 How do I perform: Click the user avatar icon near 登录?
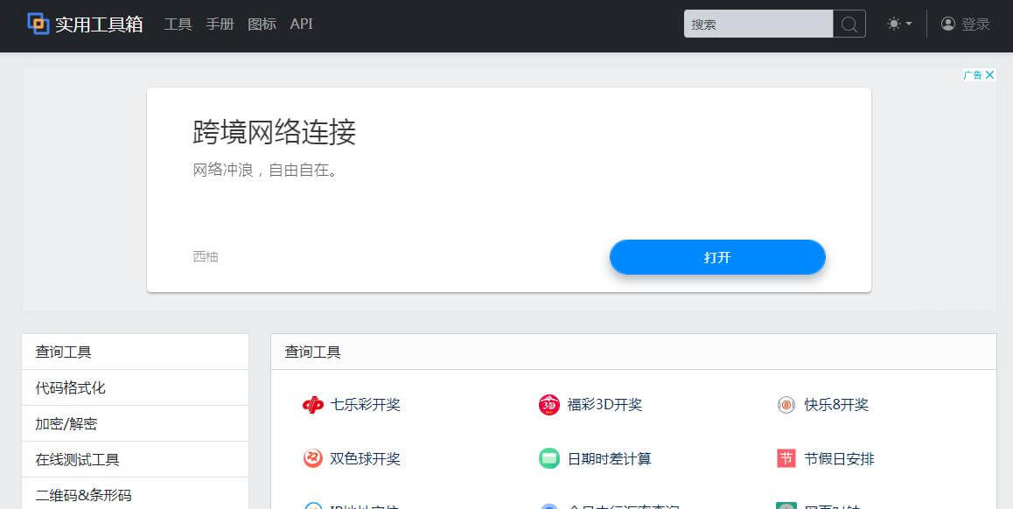(948, 24)
